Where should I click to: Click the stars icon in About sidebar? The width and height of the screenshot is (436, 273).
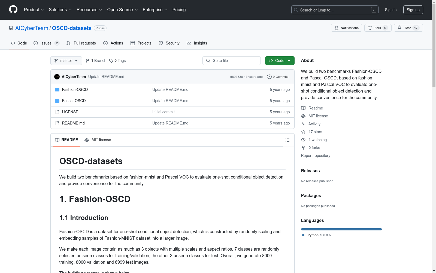[x=303, y=132]
